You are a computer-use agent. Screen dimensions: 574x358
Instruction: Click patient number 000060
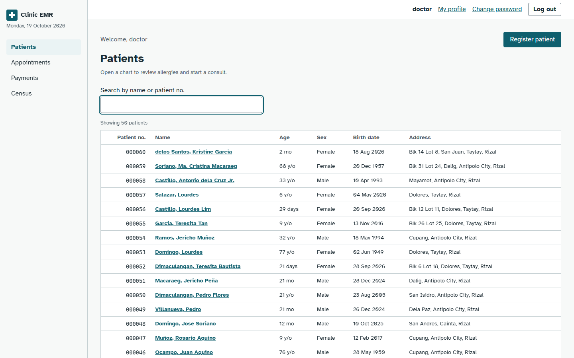tap(136, 152)
